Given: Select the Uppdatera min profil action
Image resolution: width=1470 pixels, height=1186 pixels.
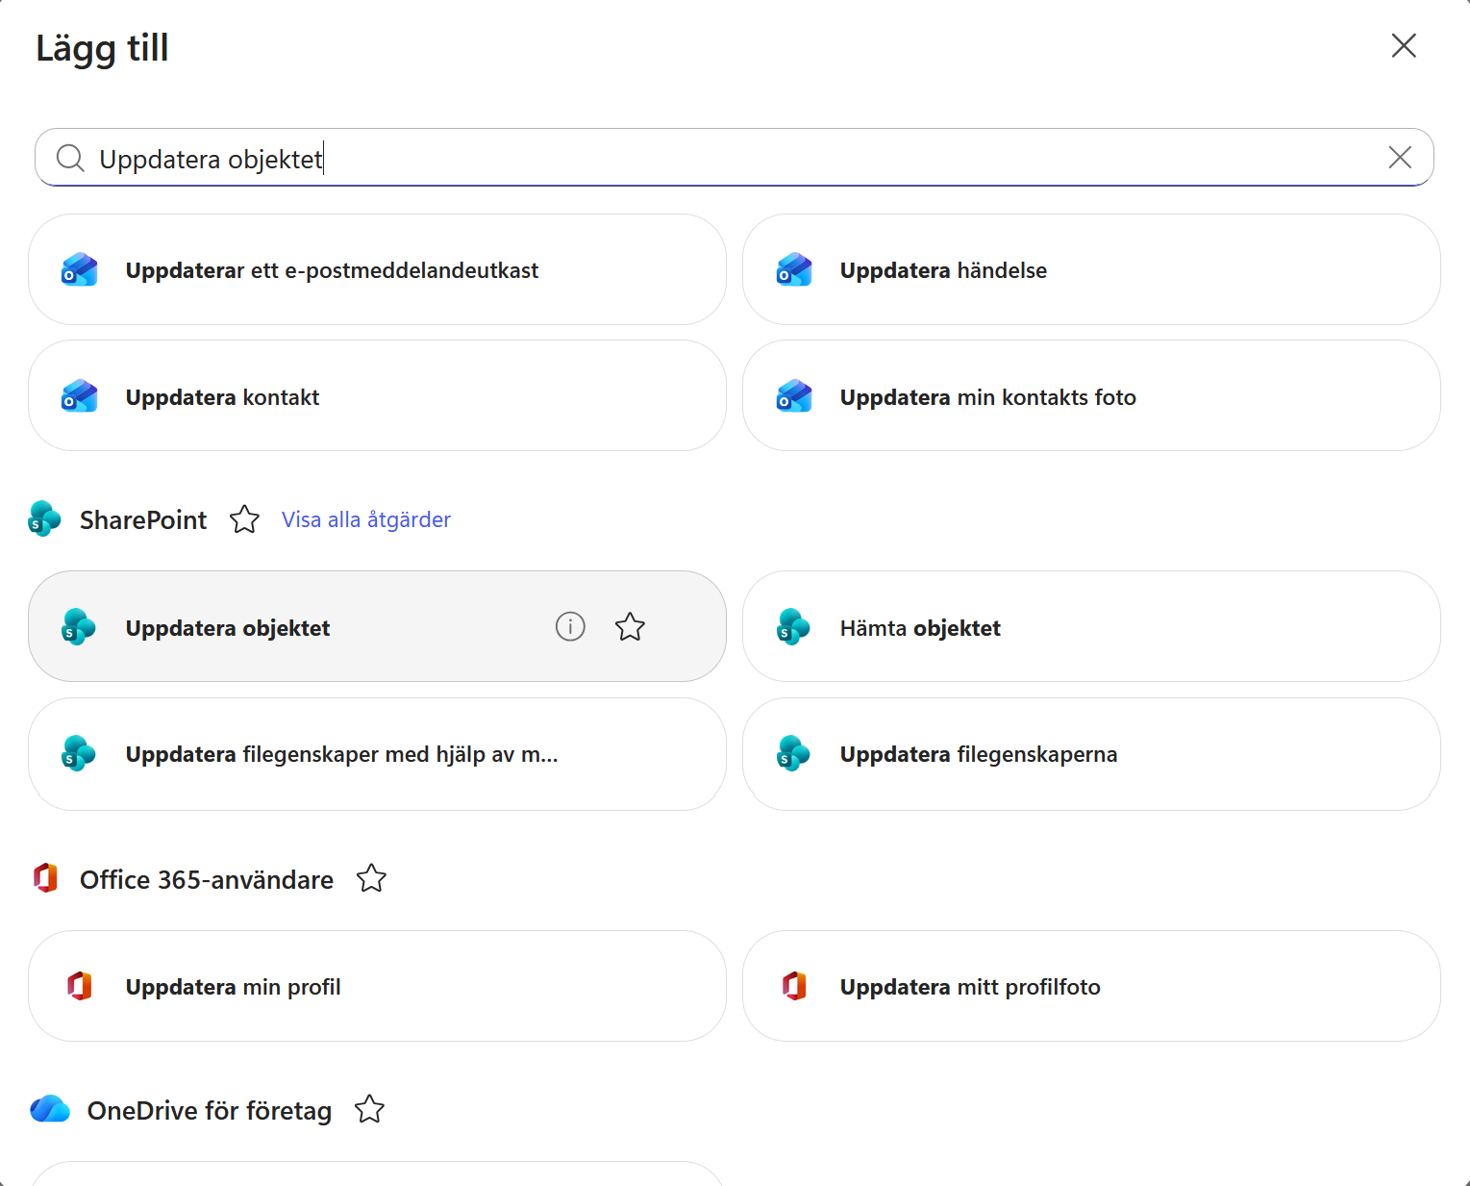Looking at the screenshot, I should (x=377, y=986).
